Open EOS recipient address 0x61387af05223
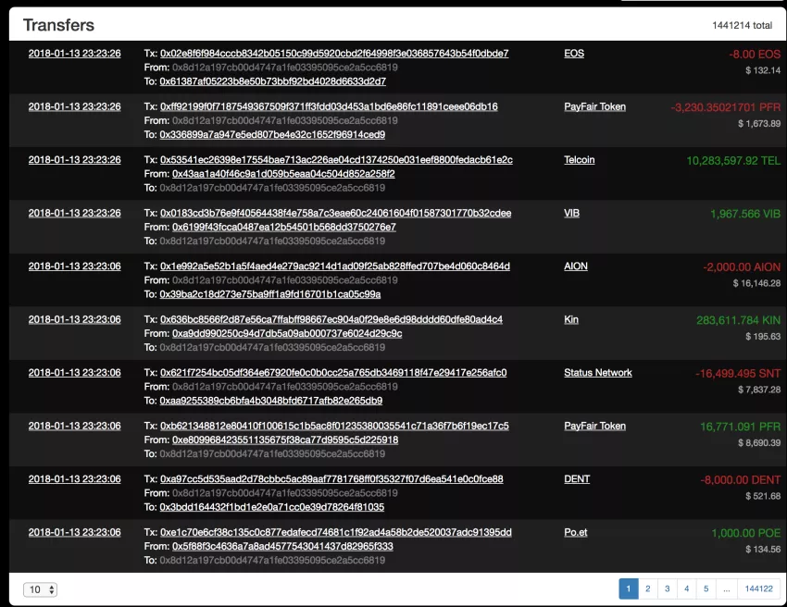The width and height of the screenshot is (787, 607). point(272,81)
